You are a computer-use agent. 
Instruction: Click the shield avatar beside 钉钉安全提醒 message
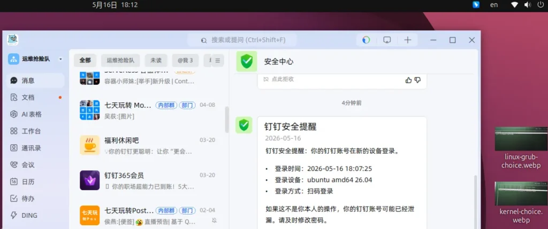(243, 125)
